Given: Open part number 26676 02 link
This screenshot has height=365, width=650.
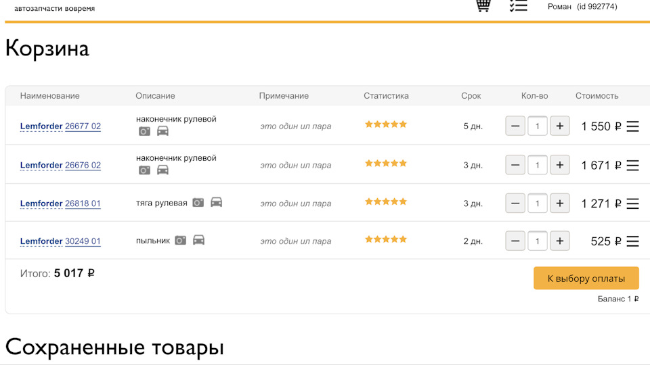Looking at the screenshot, I should (x=83, y=165).
